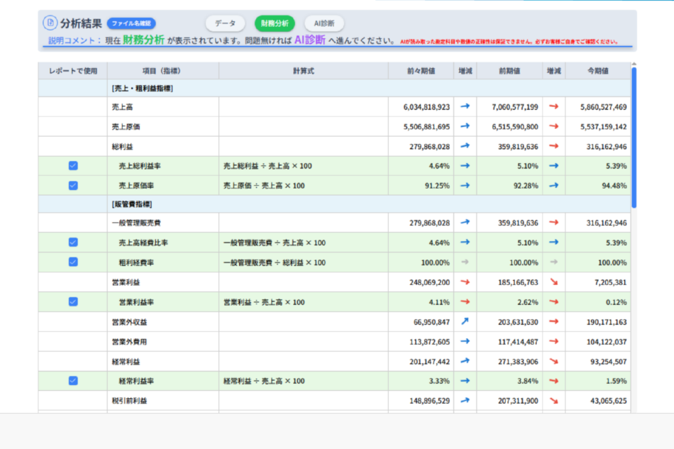Click the 粗利経費率 first gray arrow
The image size is (674, 449).
coord(465,262)
